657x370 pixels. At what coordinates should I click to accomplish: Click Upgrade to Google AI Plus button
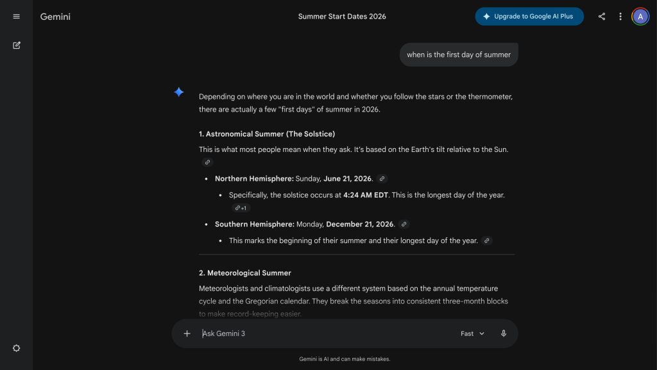click(529, 17)
